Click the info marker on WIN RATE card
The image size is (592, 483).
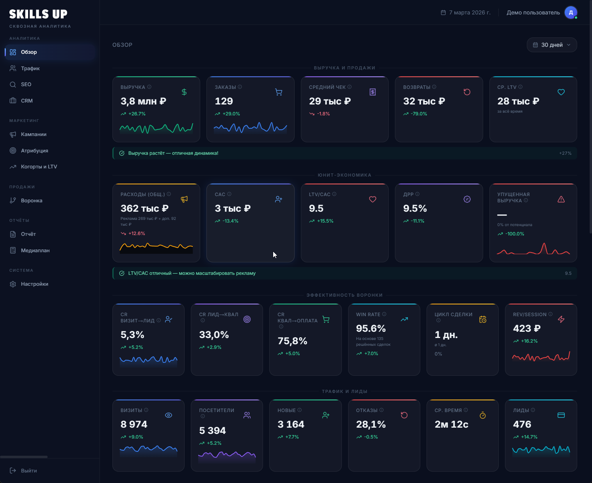pyautogui.click(x=384, y=314)
